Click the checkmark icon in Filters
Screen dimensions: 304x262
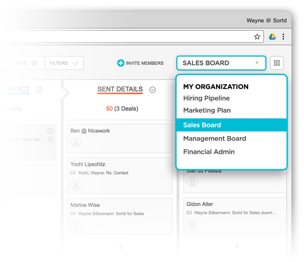coord(76,63)
